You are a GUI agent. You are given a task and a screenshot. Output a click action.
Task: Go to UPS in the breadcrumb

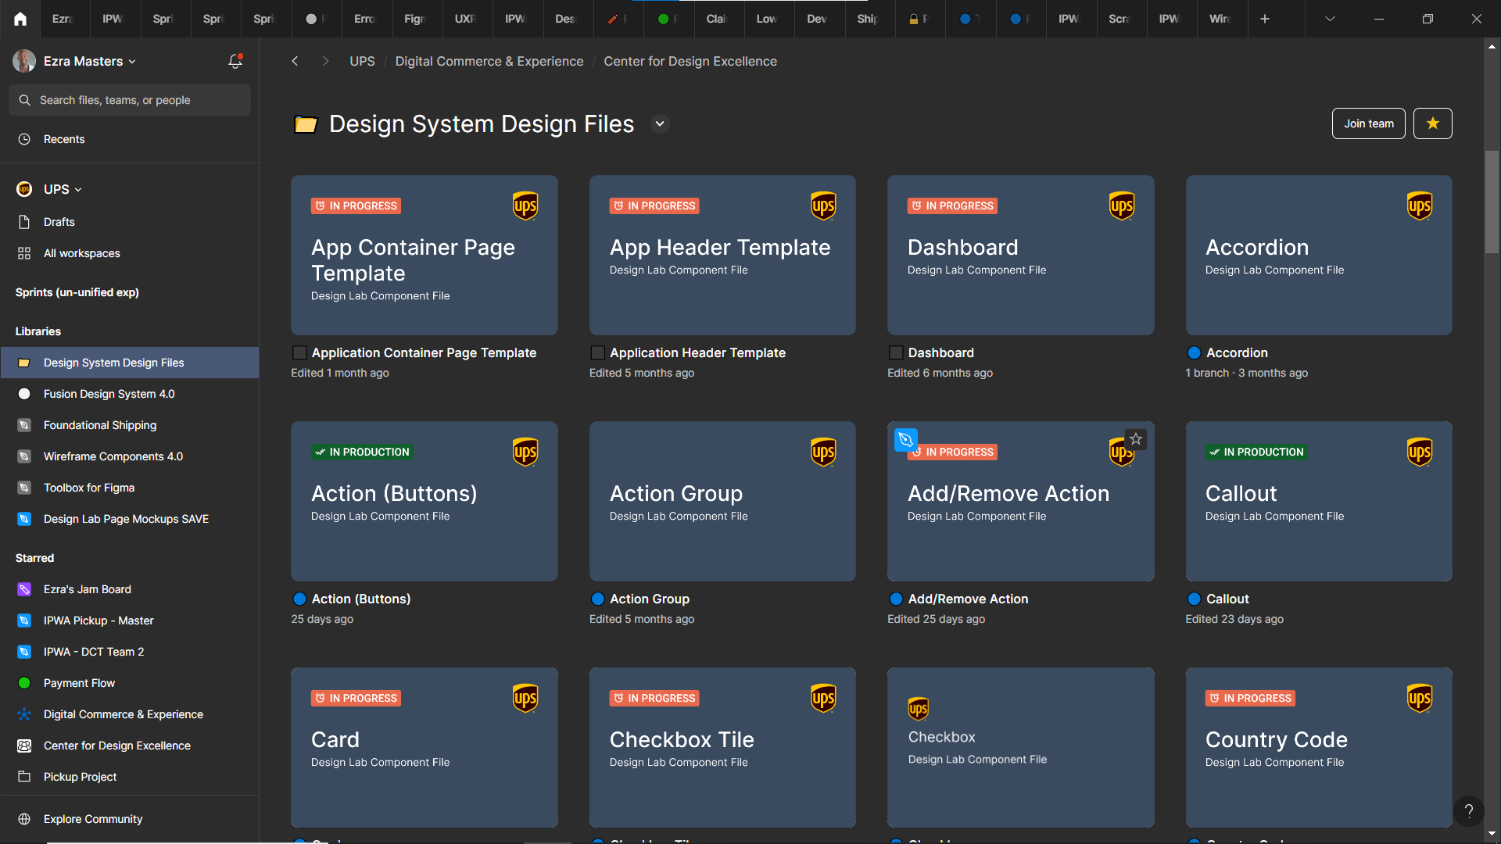pos(362,61)
